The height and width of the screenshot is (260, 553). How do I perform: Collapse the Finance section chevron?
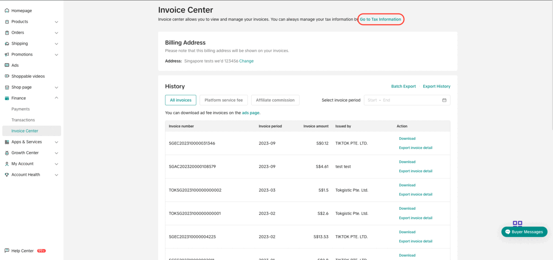point(56,98)
